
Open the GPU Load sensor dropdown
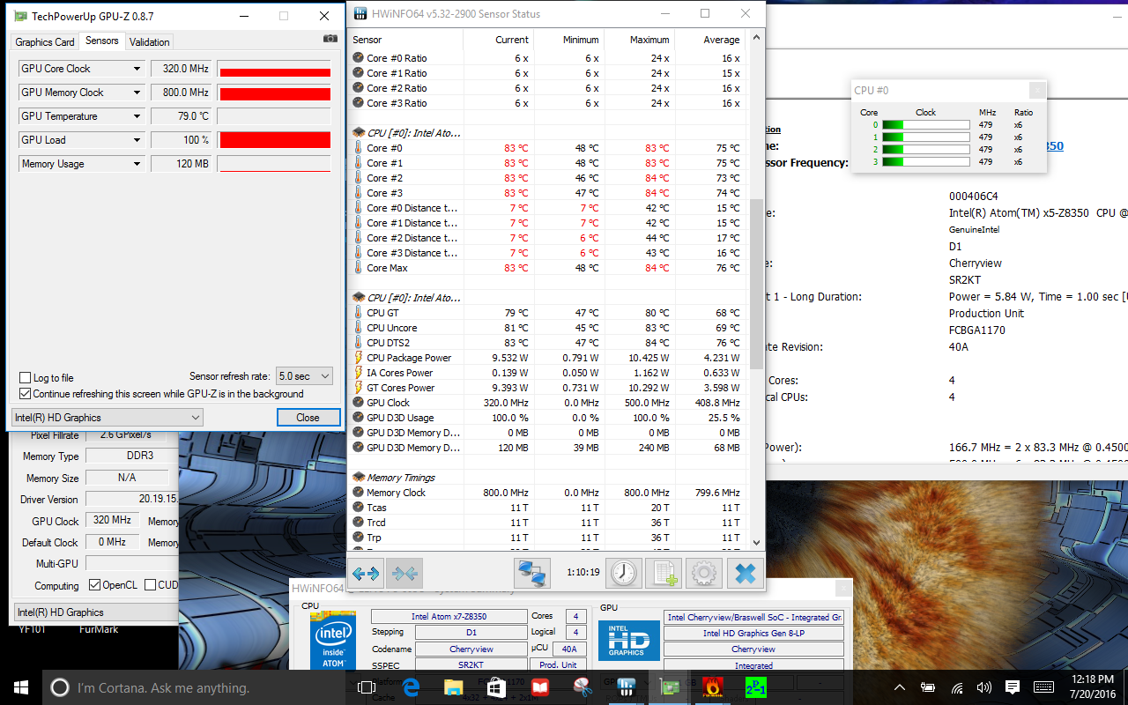tap(137, 140)
